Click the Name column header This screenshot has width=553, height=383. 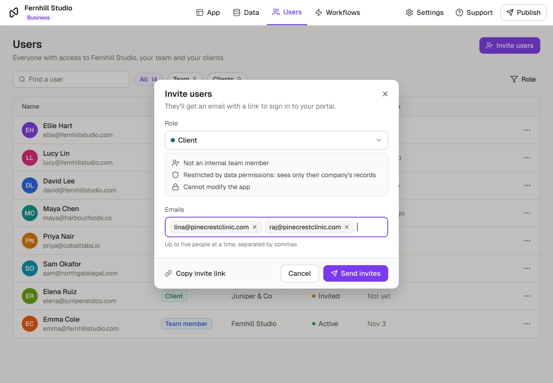click(30, 106)
